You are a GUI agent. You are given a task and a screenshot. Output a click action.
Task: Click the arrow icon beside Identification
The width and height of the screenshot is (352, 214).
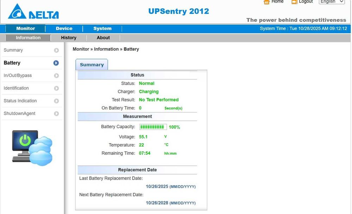(56, 88)
